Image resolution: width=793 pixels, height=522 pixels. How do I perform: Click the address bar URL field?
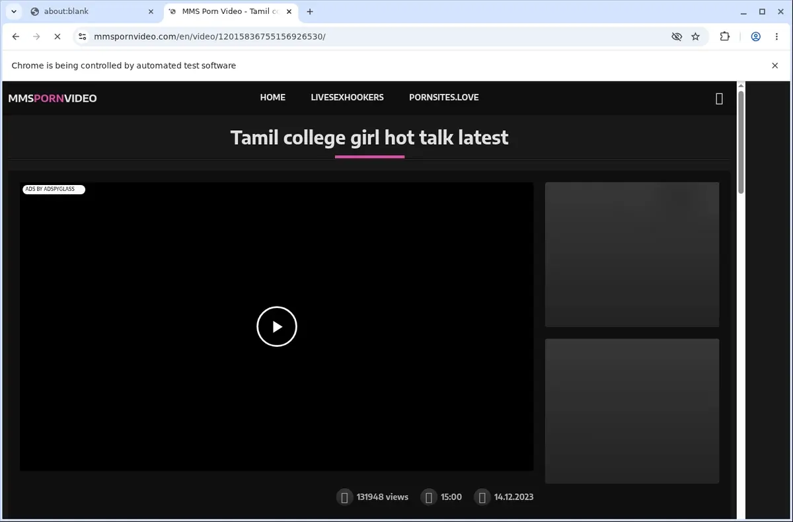click(x=377, y=37)
